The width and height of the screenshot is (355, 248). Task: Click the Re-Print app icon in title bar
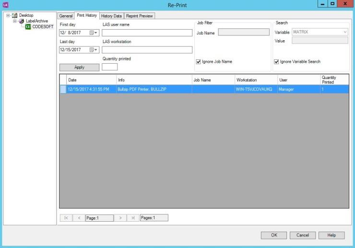click(x=5, y=4)
